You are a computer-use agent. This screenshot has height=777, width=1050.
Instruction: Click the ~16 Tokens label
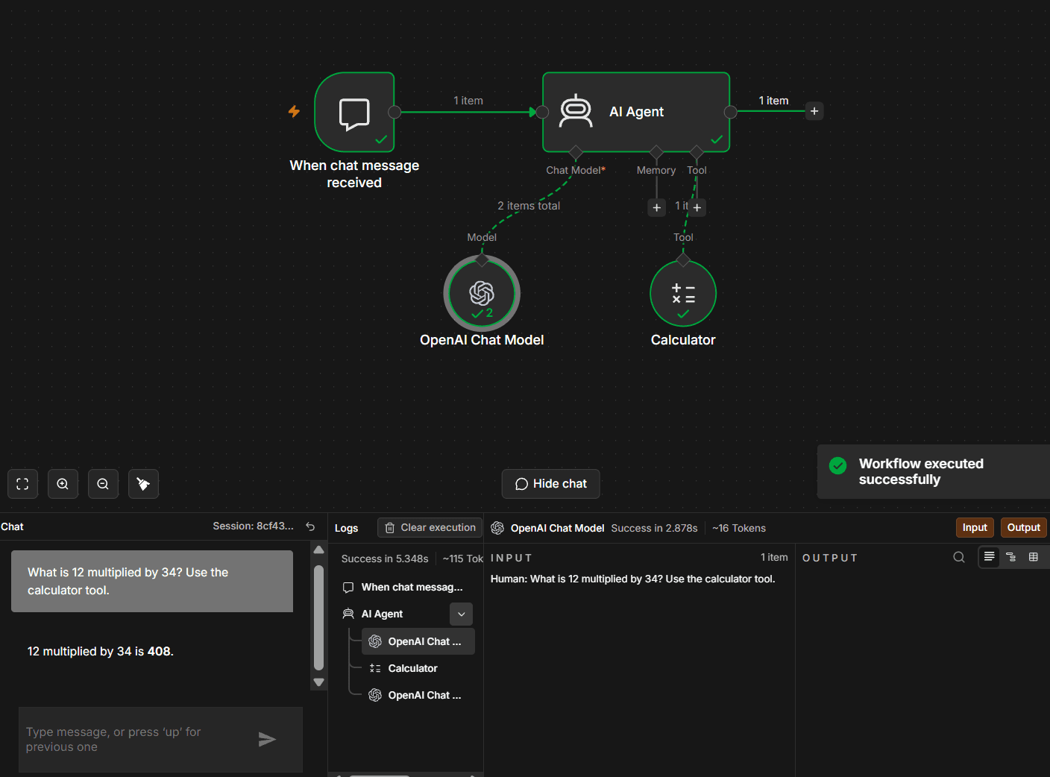tap(739, 528)
